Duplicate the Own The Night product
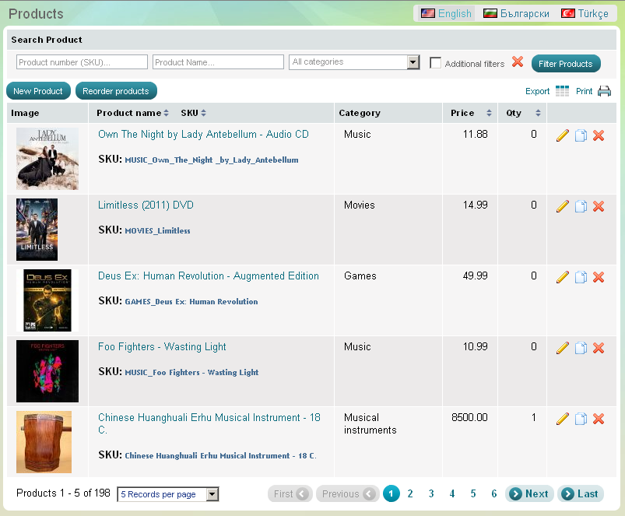The image size is (625, 516). pyautogui.click(x=581, y=135)
